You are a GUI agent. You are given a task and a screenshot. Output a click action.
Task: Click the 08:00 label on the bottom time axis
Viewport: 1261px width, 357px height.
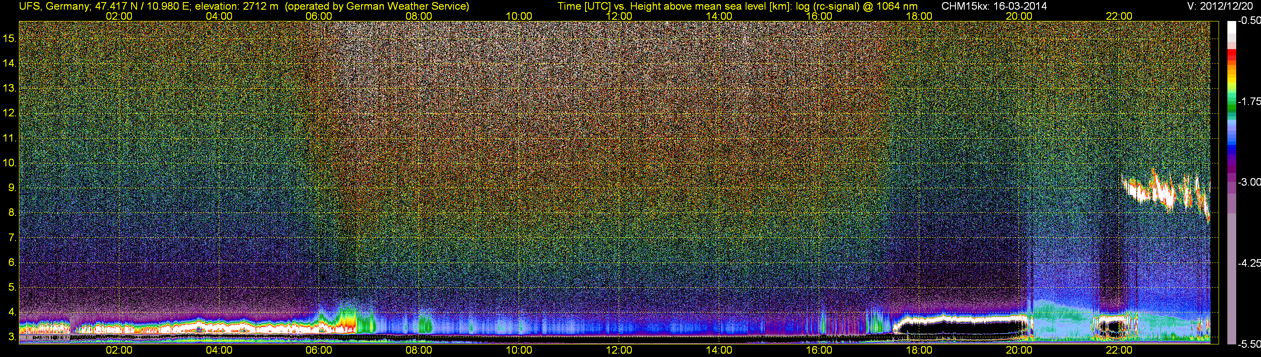[419, 350]
